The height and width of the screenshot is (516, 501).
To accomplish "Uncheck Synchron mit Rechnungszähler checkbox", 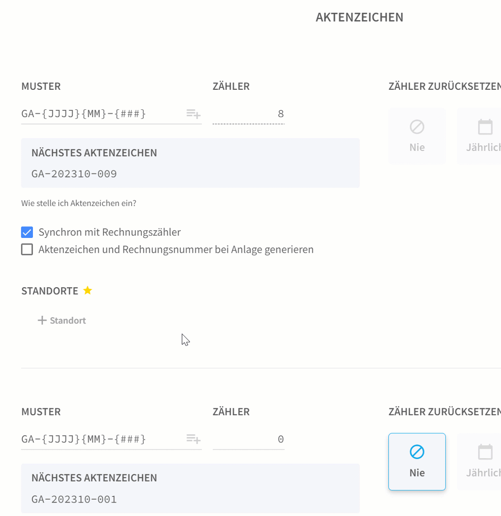I will click(x=27, y=232).
